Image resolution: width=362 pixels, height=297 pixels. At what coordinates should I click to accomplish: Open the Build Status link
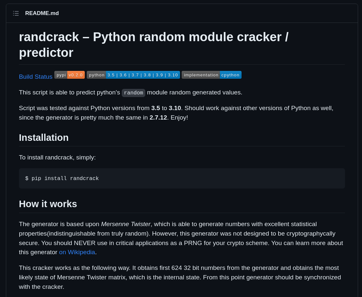click(36, 77)
